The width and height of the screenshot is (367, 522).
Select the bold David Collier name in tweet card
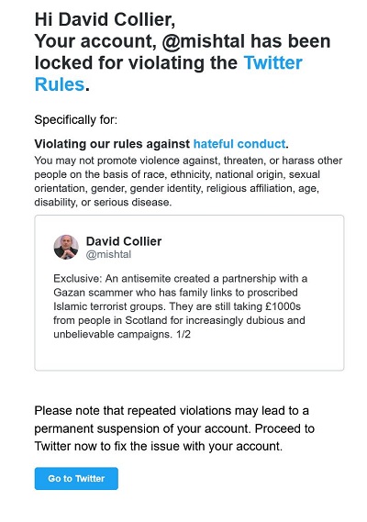124,241
